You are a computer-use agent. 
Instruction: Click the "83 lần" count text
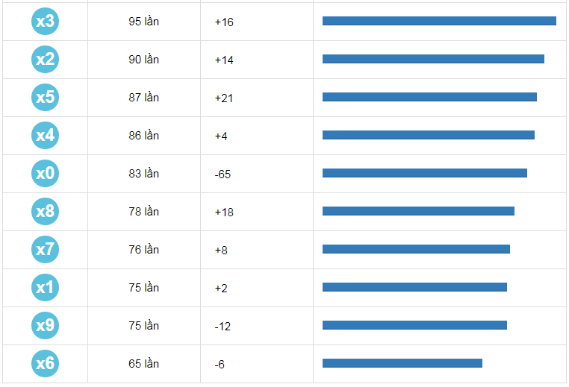(x=143, y=174)
